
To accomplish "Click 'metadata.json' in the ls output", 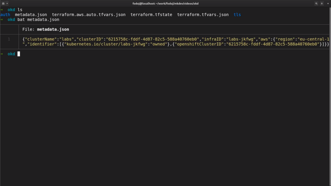I will 31,14.
